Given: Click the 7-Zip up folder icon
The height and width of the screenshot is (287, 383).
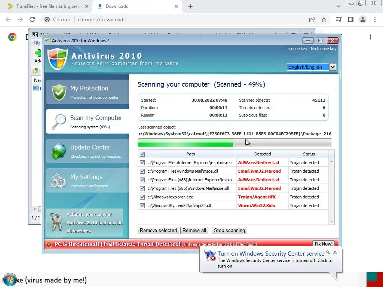Looking at the screenshot, I should (36, 71).
